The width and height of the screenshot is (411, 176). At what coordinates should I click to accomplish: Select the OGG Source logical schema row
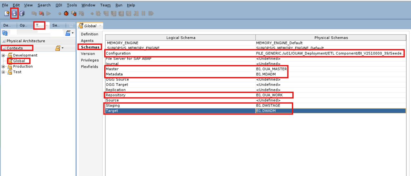[x=181, y=79]
